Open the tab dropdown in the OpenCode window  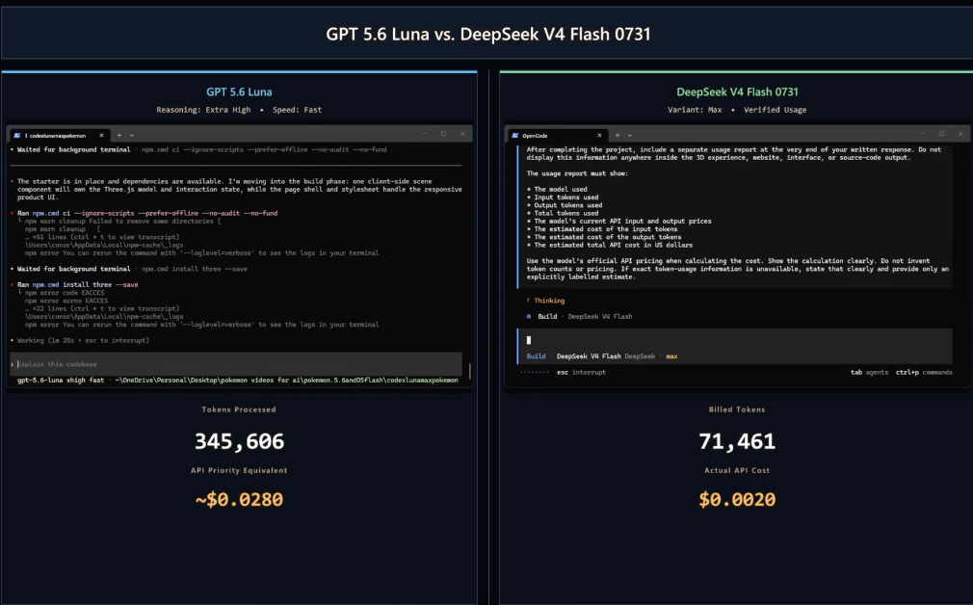629,135
